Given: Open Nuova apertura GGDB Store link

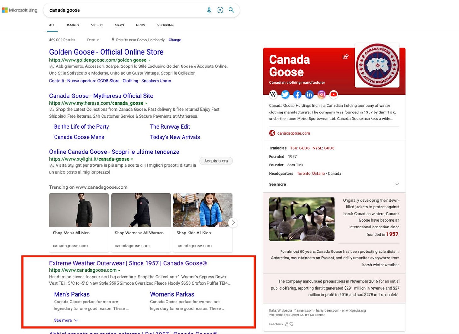Looking at the screenshot, I should coord(93,81).
